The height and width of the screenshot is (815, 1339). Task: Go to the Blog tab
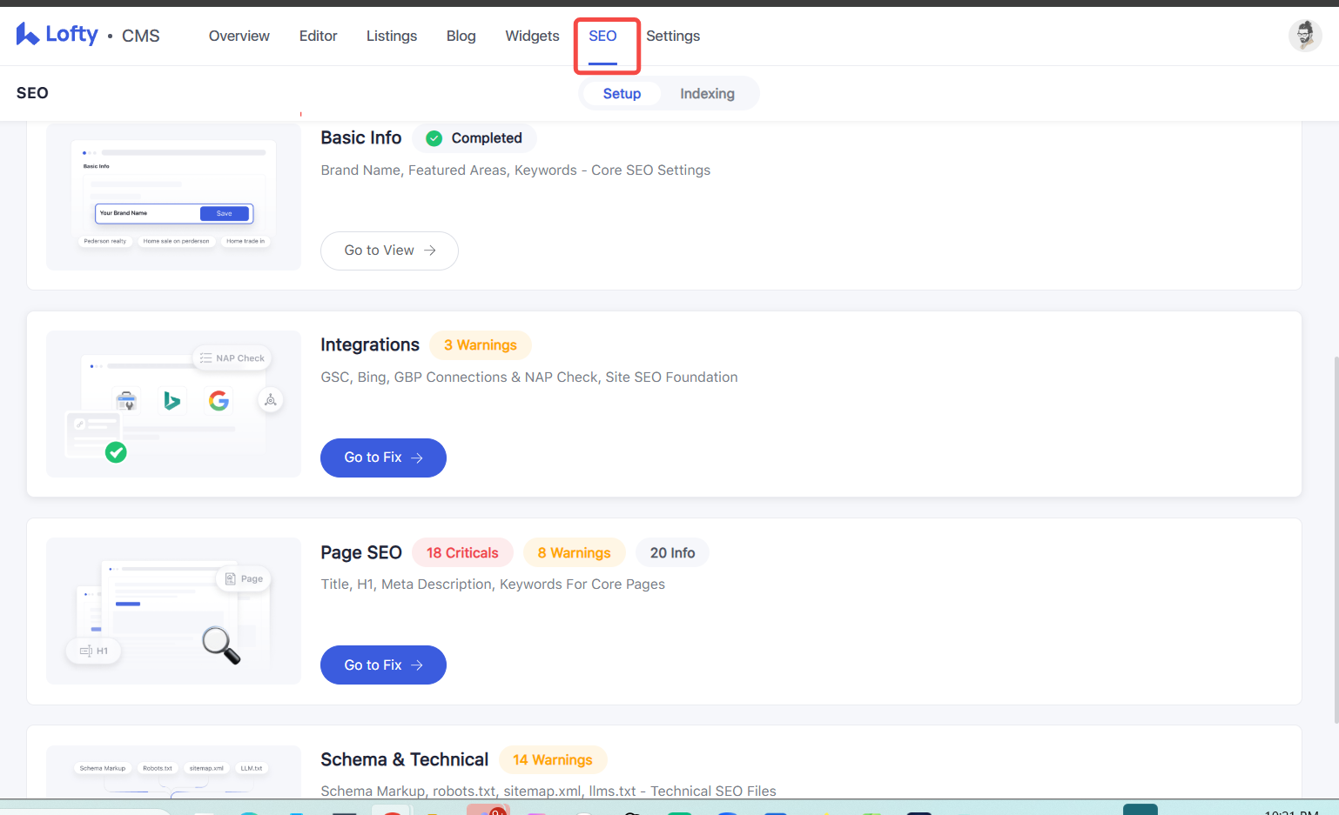[x=461, y=36]
